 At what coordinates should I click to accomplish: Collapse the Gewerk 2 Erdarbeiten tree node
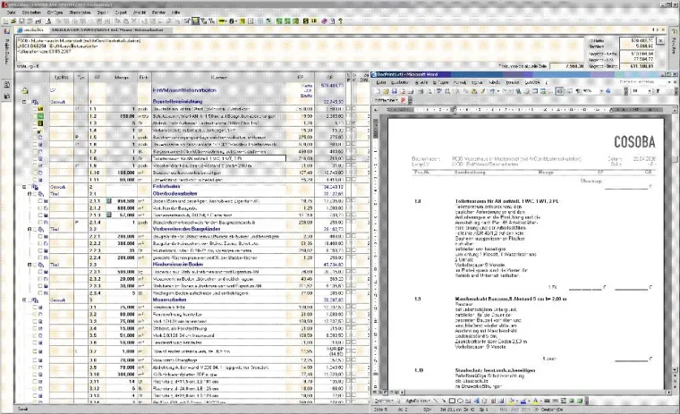coord(25,185)
